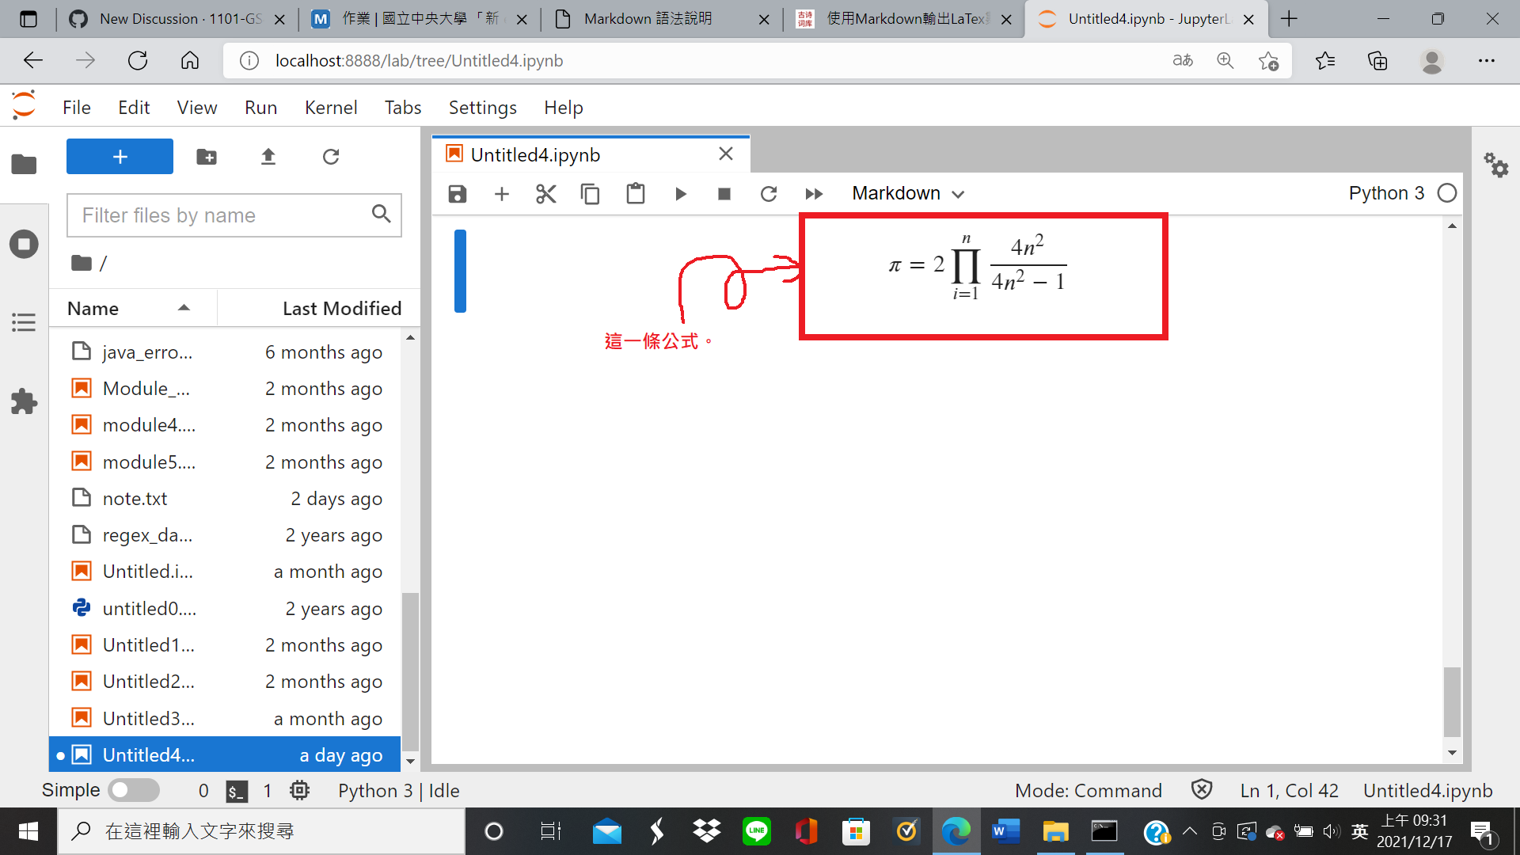Open the Kernel menu
Image resolution: width=1520 pixels, height=855 pixels.
pos(330,107)
